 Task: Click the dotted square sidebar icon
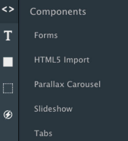(x=8, y=88)
